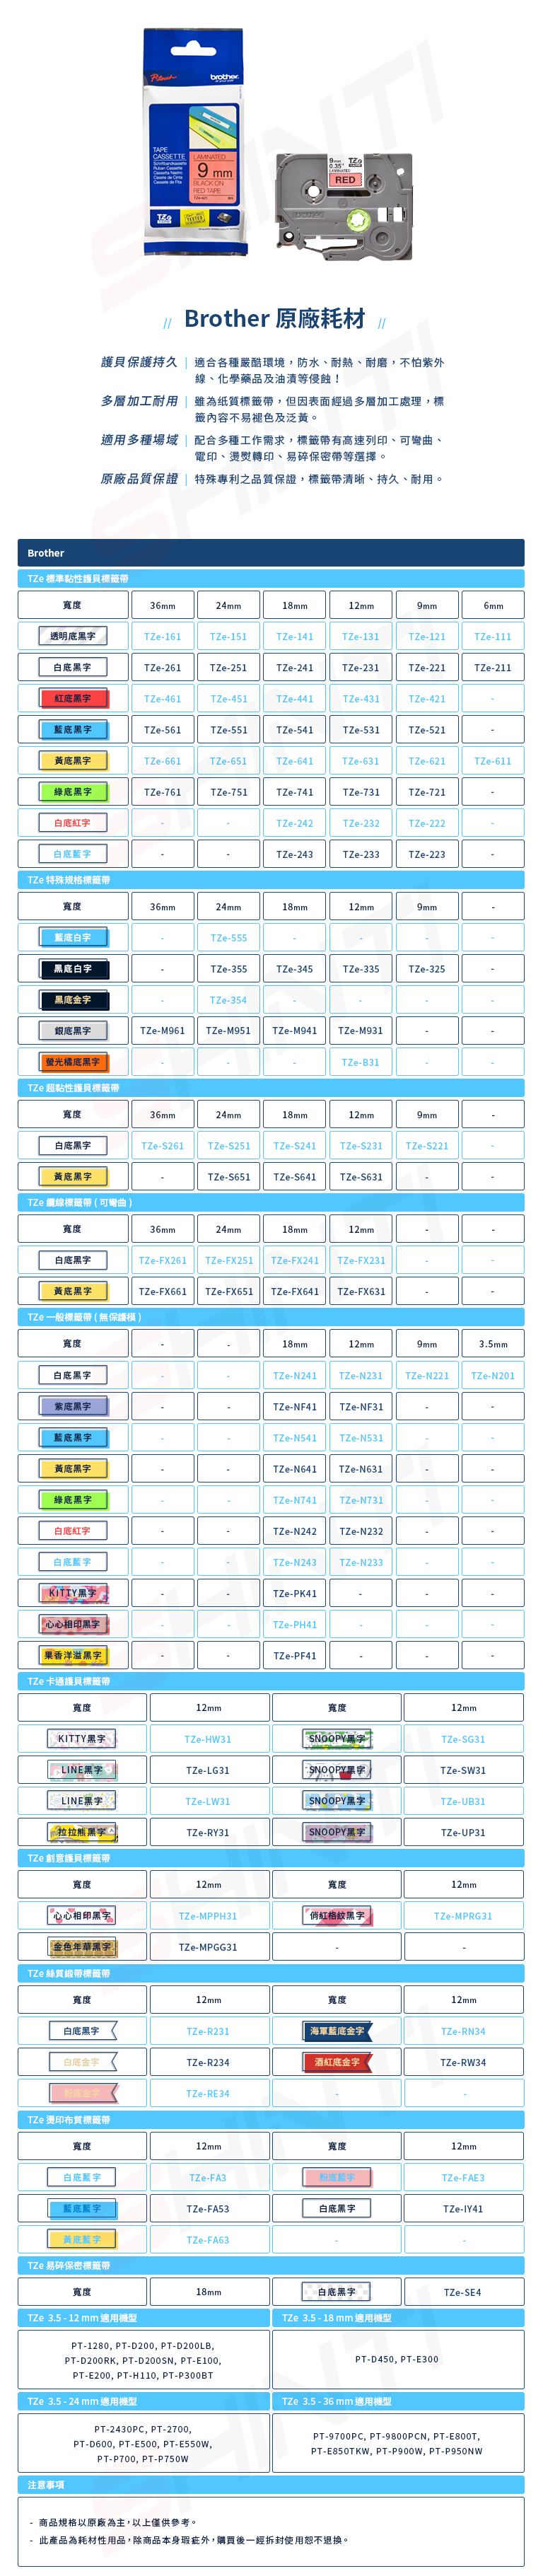This screenshot has height=2576, width=543.
Task: Click the 海軍藍底金字 ribbon label
Action: pos(337,2032)
